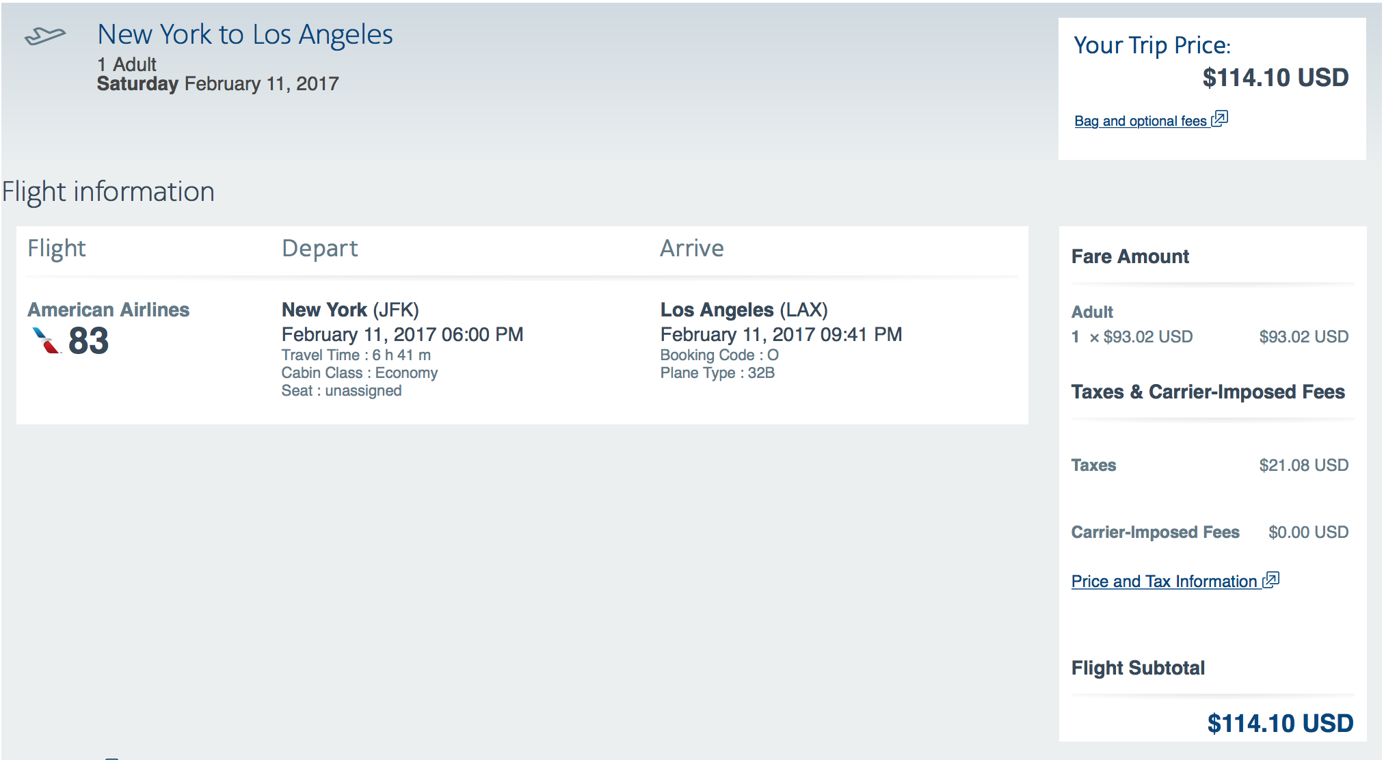This screenshot has height=760, width=1384.
Task: Click the Your Trip Price amount
Action: coord(1275,77)
